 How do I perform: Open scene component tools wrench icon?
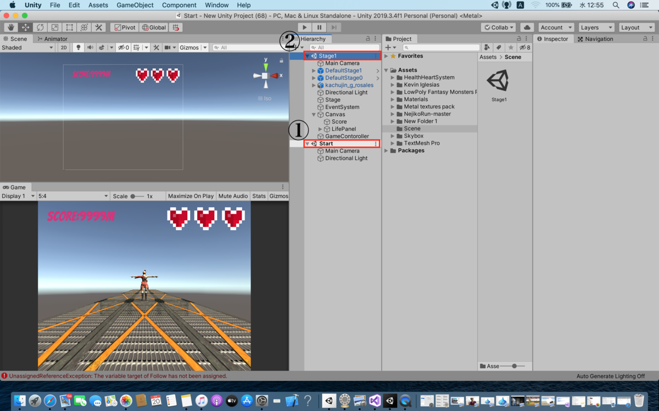pos(157,48)
